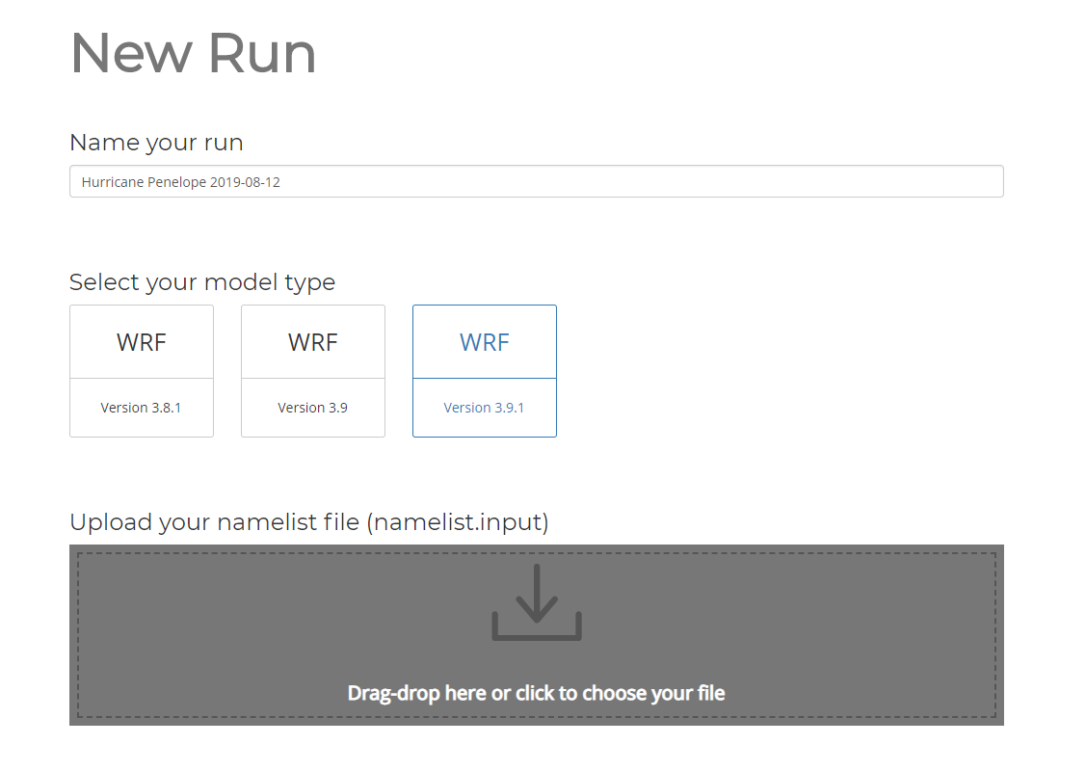Click 'Drag-drop here or click to choose your file'
The width and height of the screenshot is (1086, 771).
(x=536, y=693)
